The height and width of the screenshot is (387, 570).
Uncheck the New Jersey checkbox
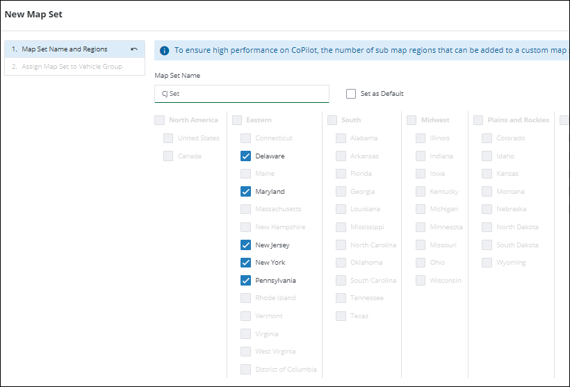(245, 245)
